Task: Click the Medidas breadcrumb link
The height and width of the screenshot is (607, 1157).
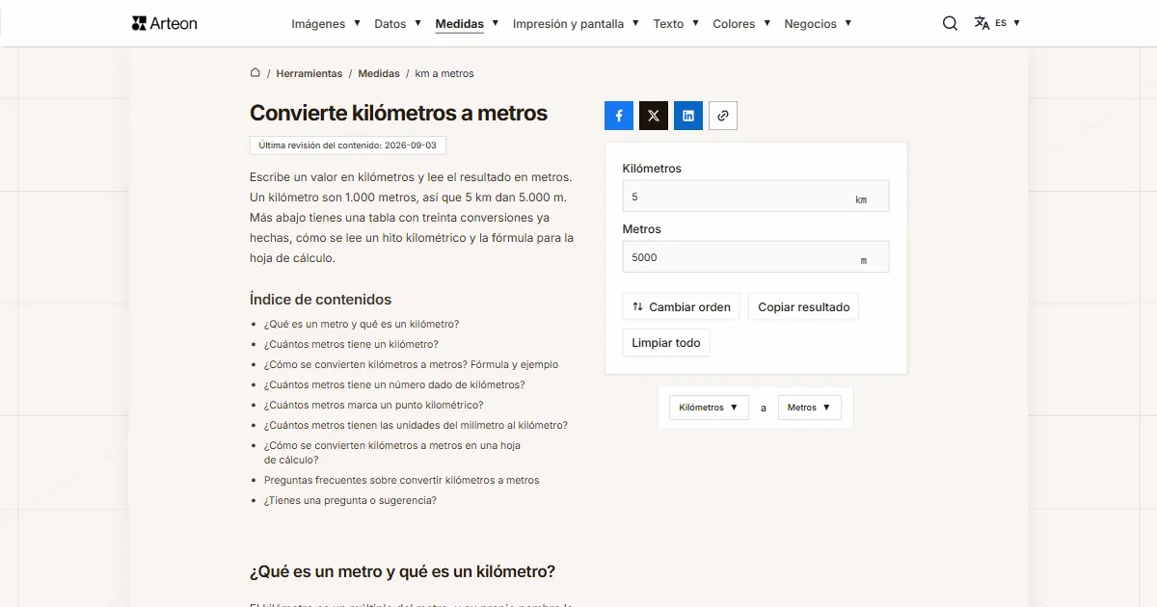Action: pos(379,73)
